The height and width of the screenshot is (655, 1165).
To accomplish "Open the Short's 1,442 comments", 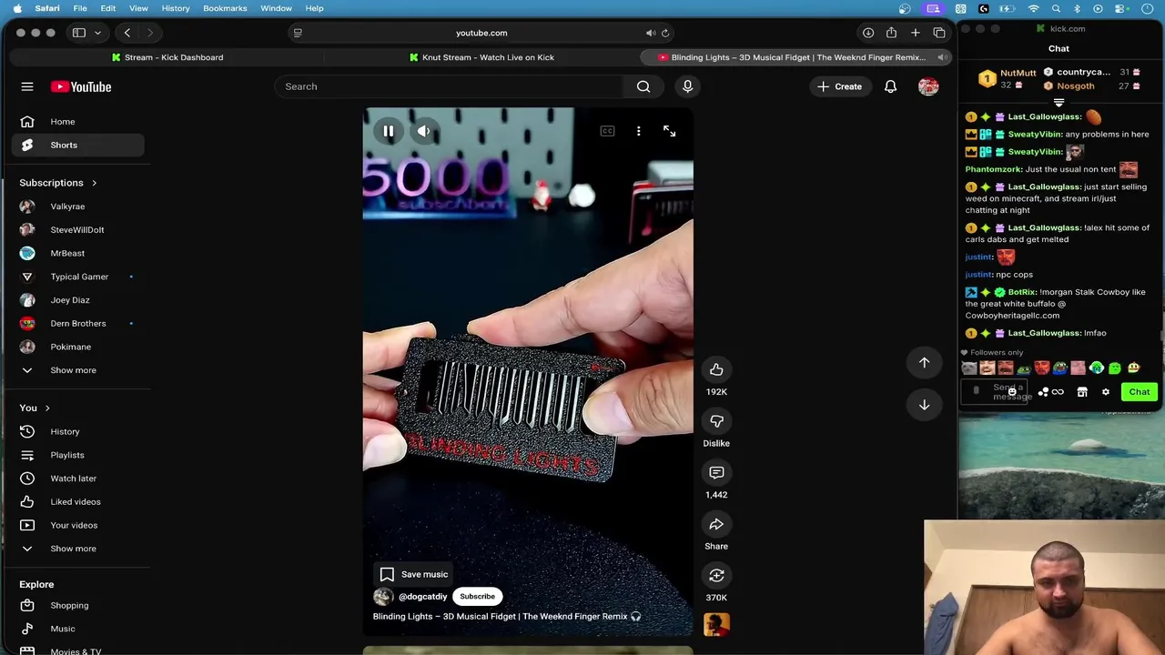I will [716, 472].
